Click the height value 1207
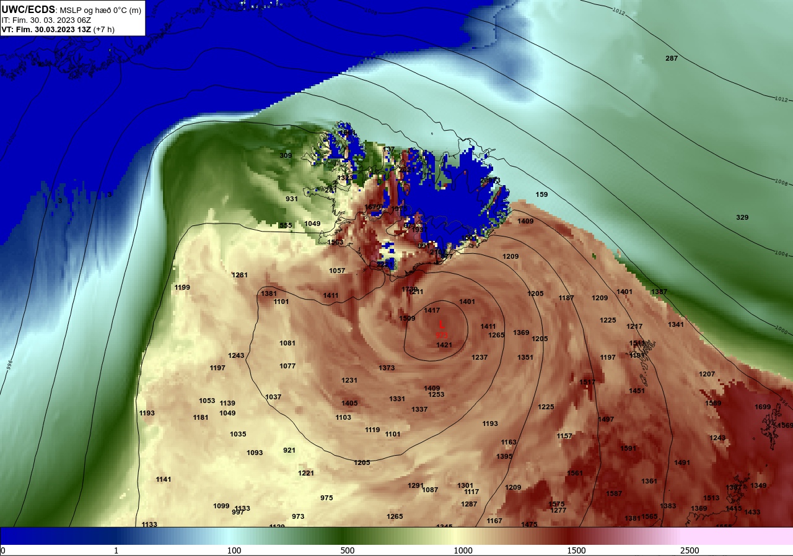 (707, 374)
